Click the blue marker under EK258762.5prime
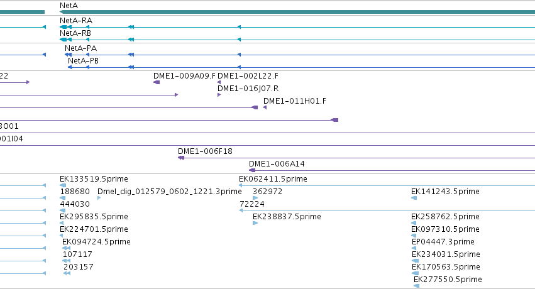Viewport: 535px width, 289px height. [x=414, y=223]
